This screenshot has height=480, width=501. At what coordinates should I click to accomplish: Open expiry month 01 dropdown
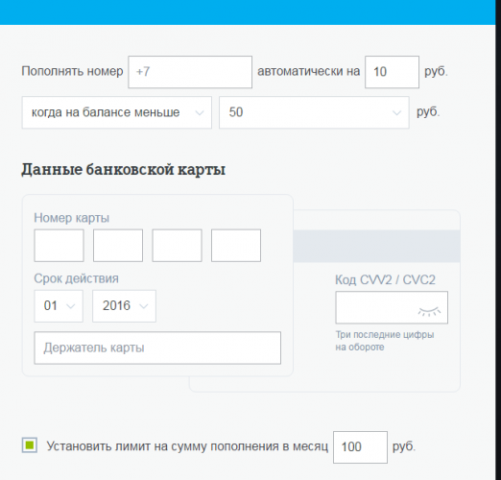click(x=59, y=306)
